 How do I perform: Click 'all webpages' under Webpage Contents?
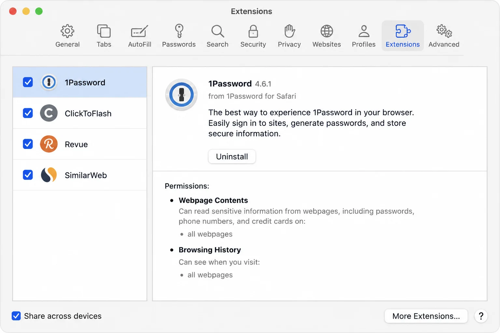click(x=210, y=234)
